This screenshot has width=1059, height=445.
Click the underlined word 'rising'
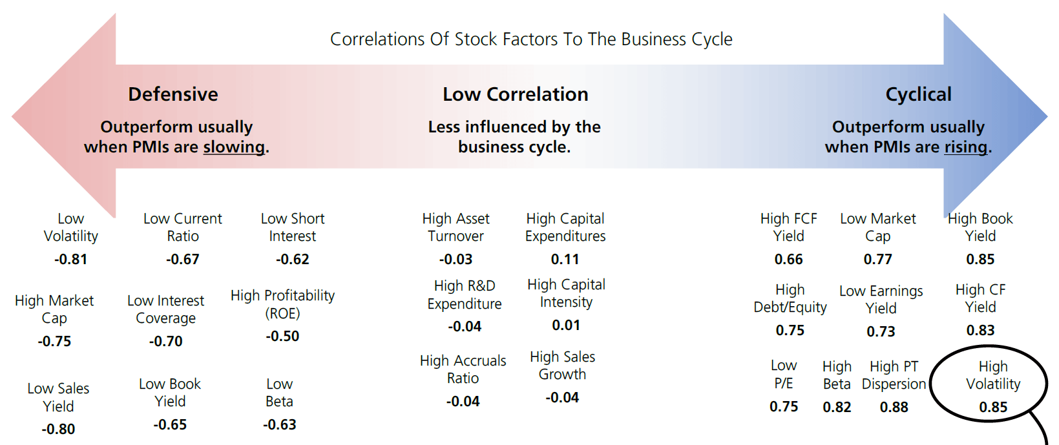[x=966, y=147]
